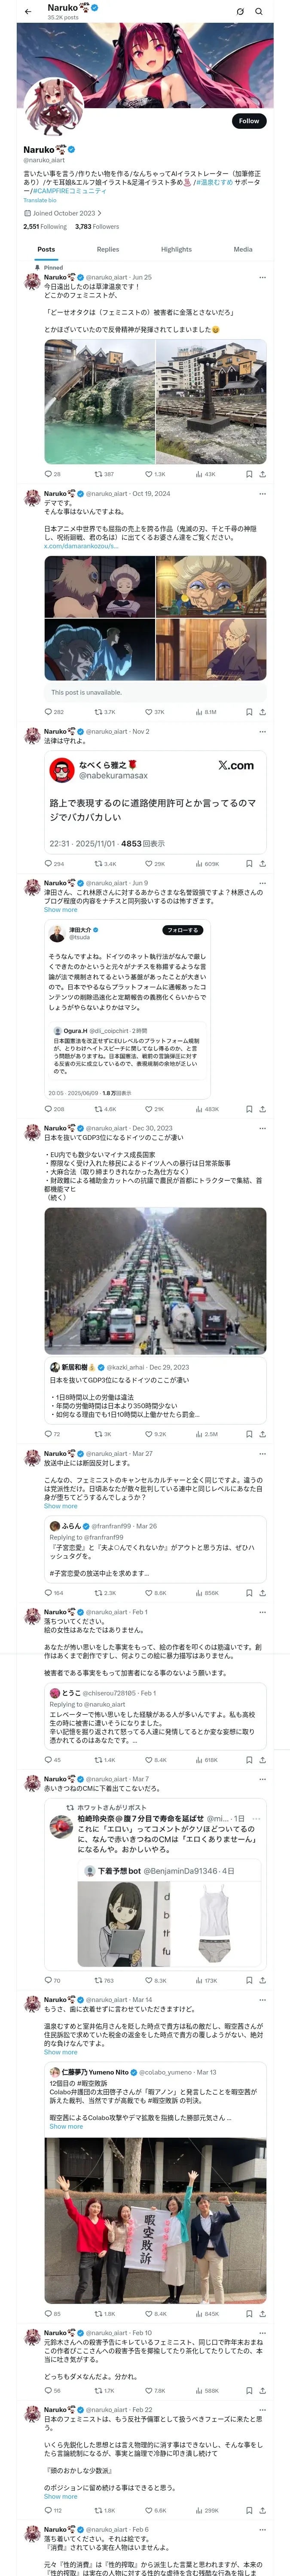Open the 3,783 Followers list
The width and height of the screenshot is (290, 2576).
coord(97,226)
